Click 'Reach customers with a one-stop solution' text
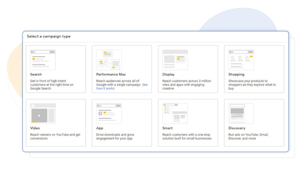 coord(187,137)
